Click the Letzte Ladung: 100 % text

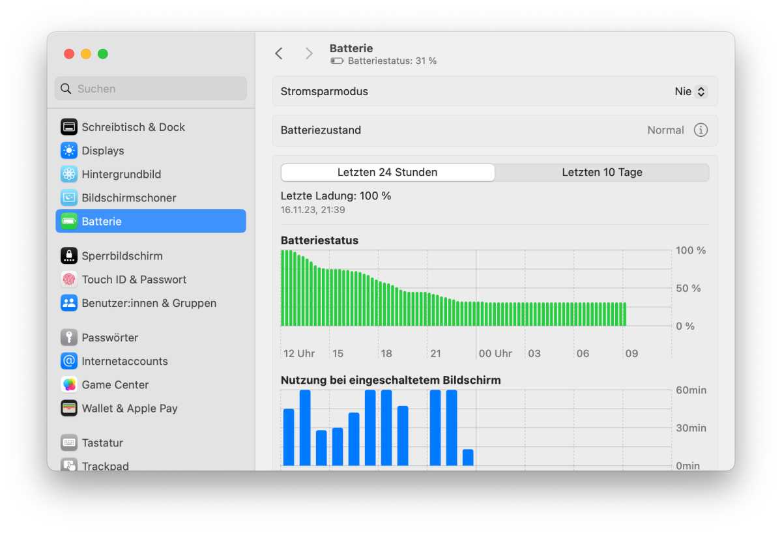click(x=336, y=195)
